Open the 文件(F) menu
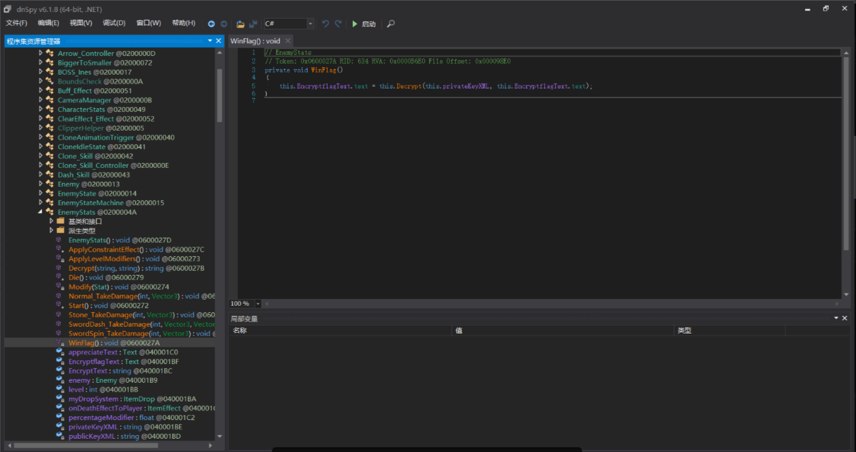The height and width of the screenshot is (452, 856). (x=16, y=23)
